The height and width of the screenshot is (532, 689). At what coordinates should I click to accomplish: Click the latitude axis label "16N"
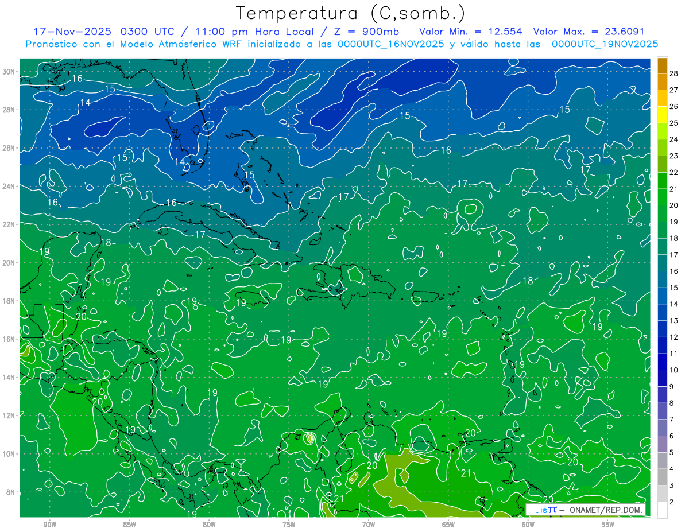(9, 339)
